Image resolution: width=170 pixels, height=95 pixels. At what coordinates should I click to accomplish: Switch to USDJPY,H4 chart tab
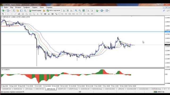click(62, 89)
